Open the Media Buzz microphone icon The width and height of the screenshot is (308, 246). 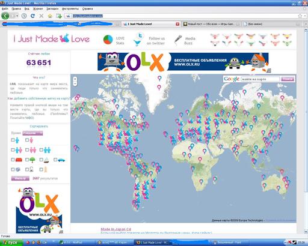pos(178,40)
